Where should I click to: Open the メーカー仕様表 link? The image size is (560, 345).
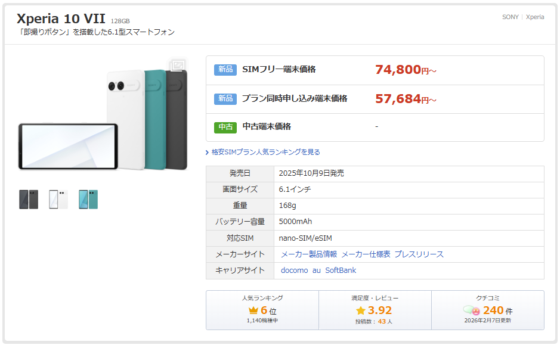coord(366,254)
